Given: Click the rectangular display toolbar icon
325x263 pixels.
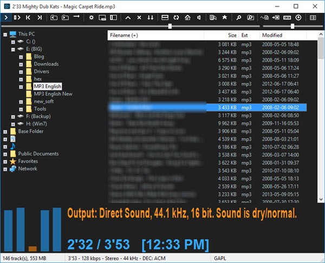Looking at the screenshot, I should click(x=287, y=18).
